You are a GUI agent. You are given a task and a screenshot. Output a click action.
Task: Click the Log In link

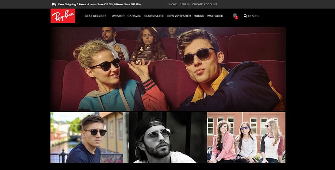point(185,4)
